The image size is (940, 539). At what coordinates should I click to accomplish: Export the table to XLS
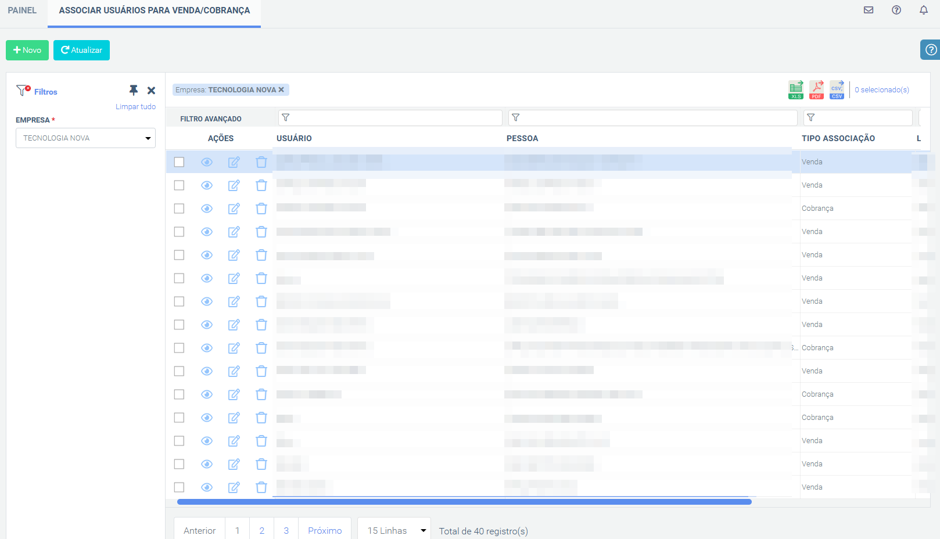click(796, 90)
